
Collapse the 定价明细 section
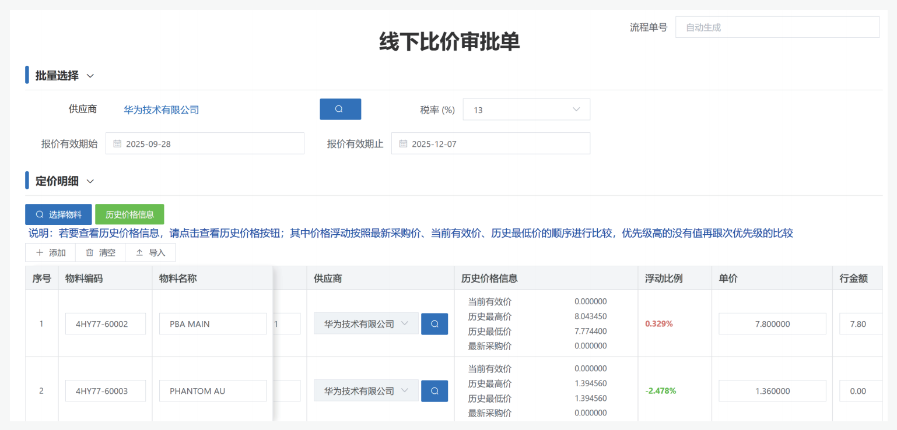(x=90, y=181)
